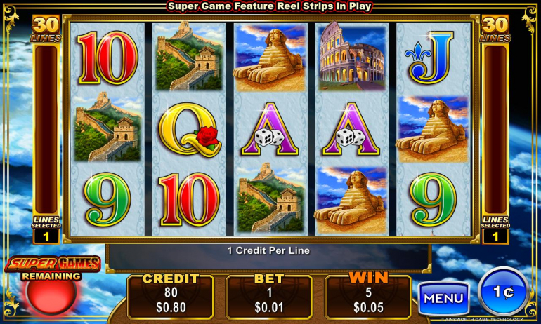Click the 1¢ denomination button
The width and height of the screenshot is (541, 324).
[503, 292]
